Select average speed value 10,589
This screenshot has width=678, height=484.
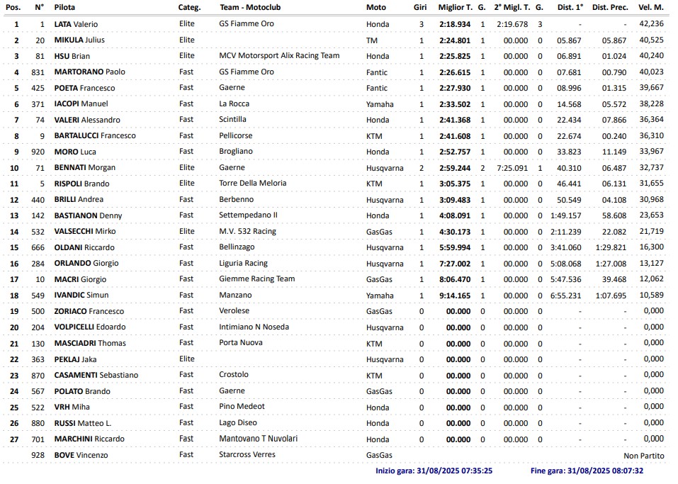pos(652,295)
